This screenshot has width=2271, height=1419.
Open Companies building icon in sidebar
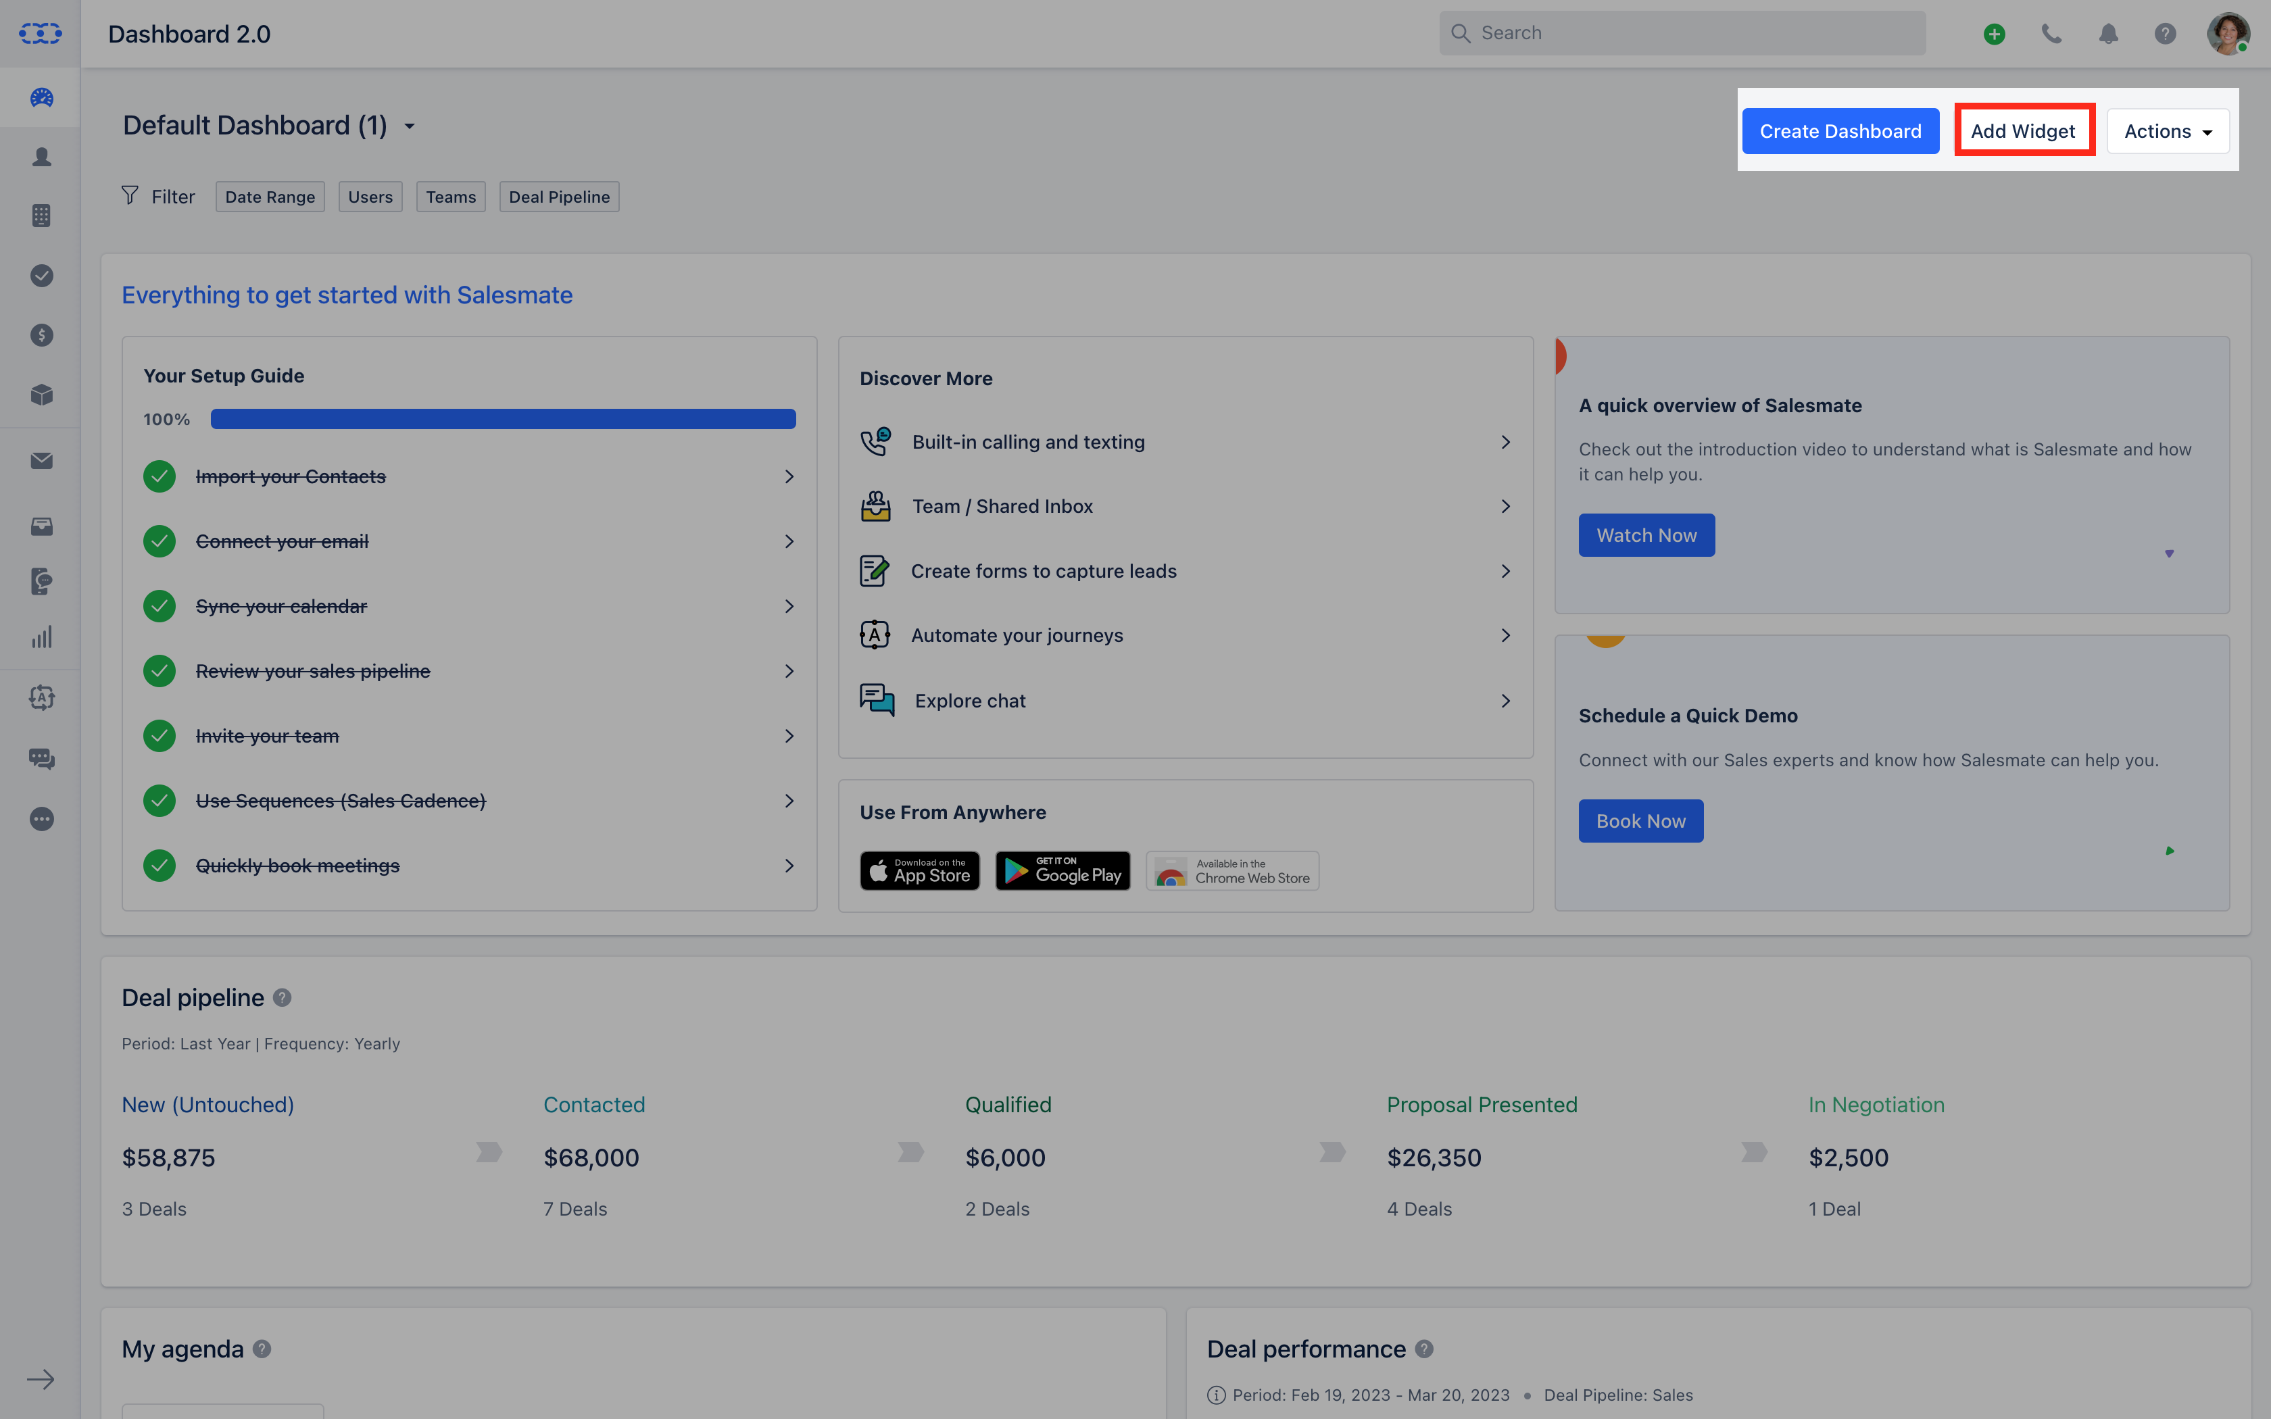[41, 216]
